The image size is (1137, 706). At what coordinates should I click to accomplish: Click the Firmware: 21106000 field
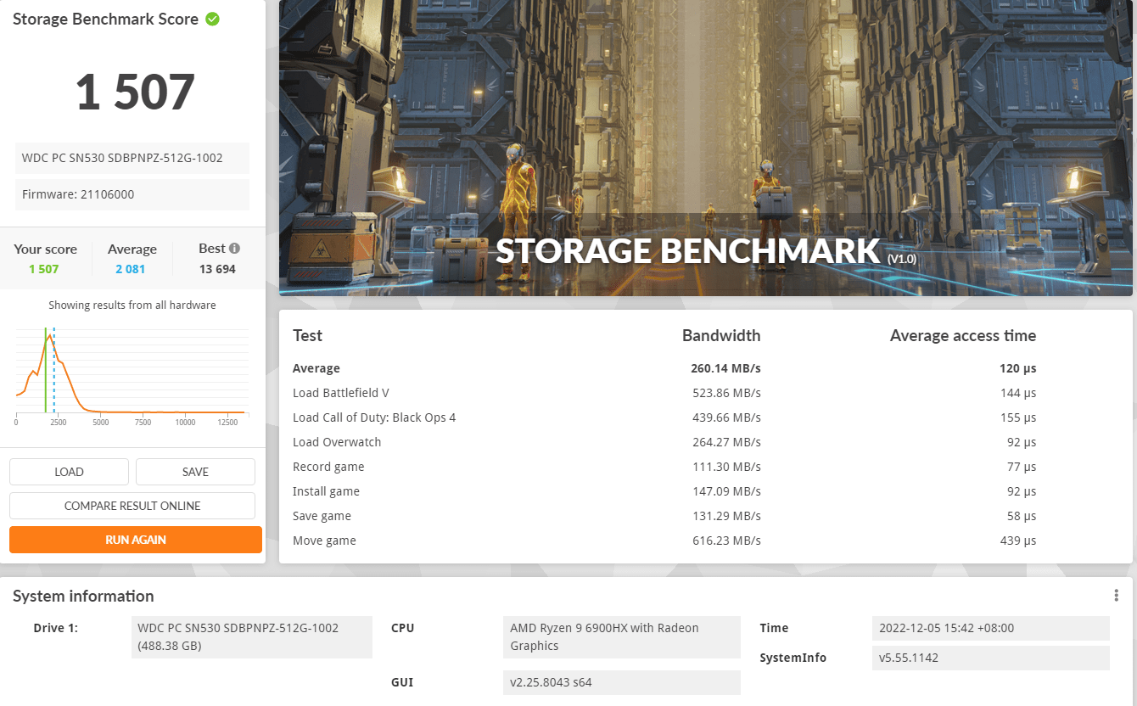(132, 194)
